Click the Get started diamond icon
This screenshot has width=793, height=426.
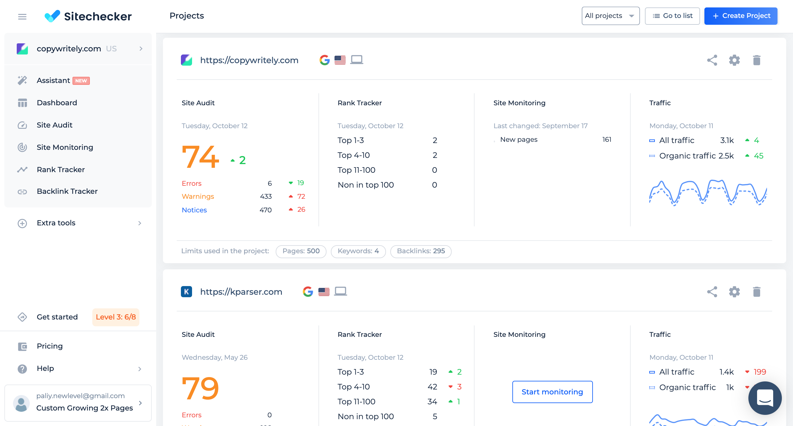click(22, 317)
